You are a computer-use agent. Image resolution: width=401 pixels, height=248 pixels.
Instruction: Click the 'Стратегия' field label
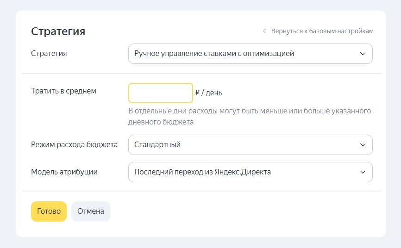(49, 54)
